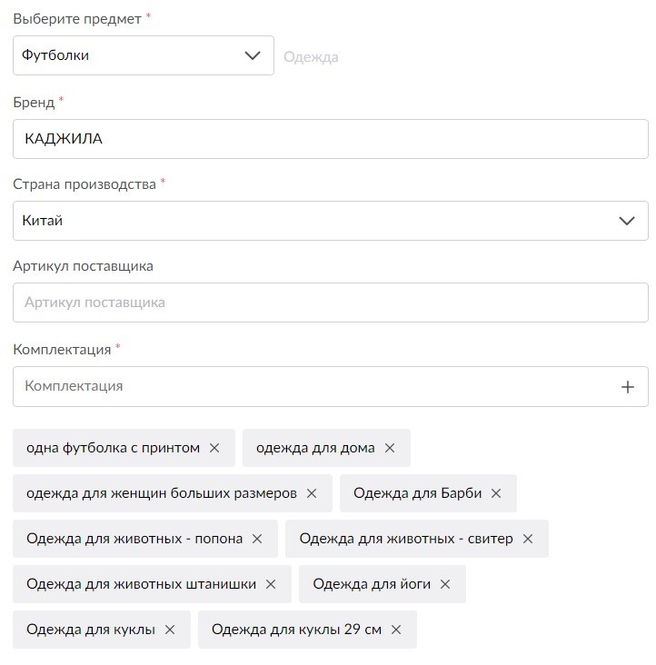Remove 'Одежда для куклы 29 см' tag
This screenshot has height=665, width=656.
(x=396, y=630)
